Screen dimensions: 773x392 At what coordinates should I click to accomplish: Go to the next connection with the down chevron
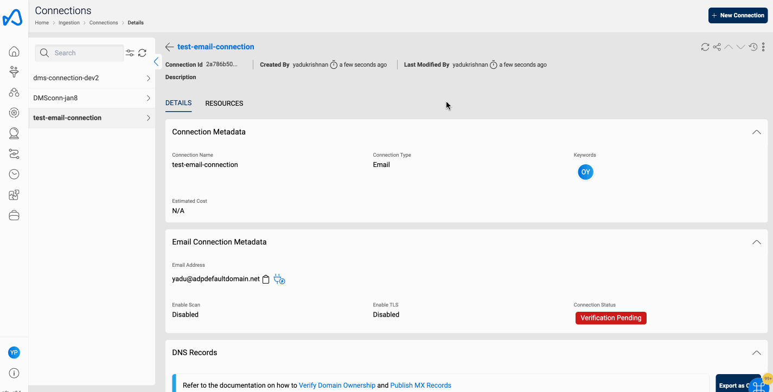pyautogui.click(x=740, y=47)
